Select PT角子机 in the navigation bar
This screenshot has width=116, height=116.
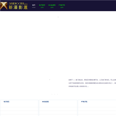[62, 6]
